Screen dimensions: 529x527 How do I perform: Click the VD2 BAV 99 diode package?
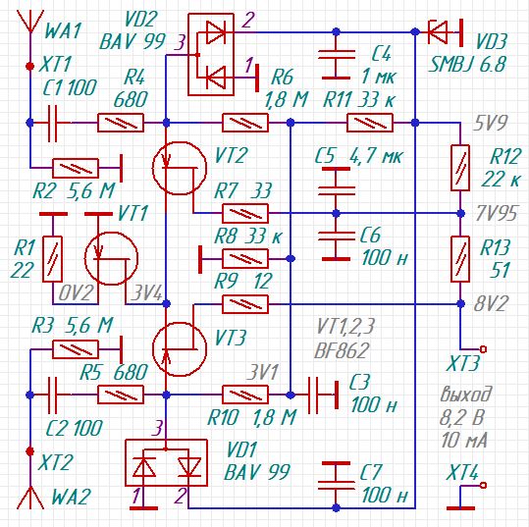coord(211,55)
